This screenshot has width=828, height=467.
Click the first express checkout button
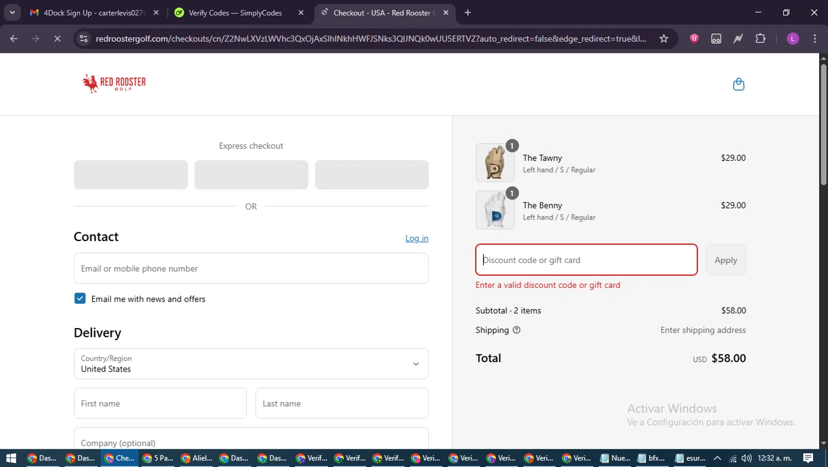[131, 175]
